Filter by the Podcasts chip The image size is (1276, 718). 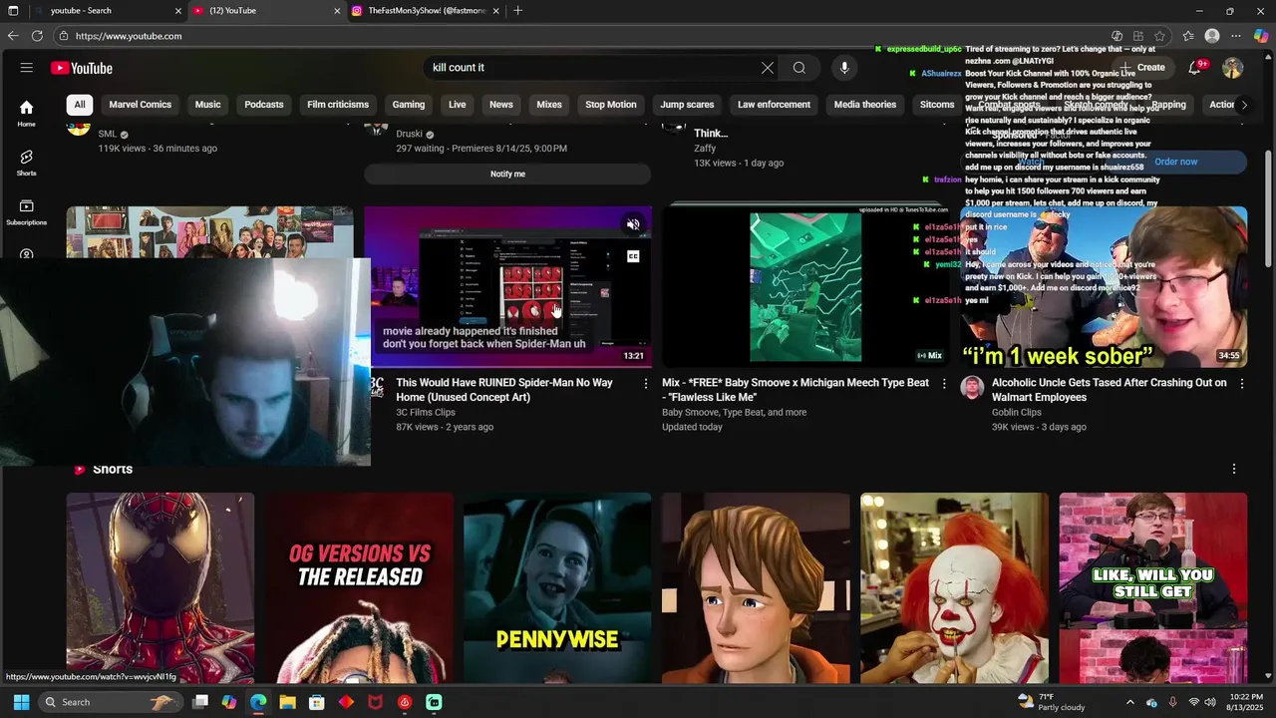tap(264, 105)
